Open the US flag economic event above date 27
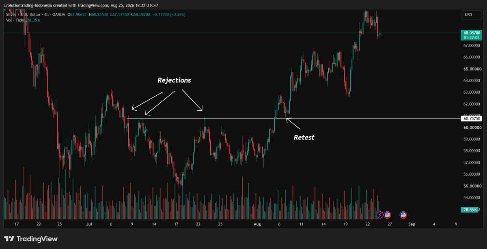This screenshot has width=487, height=249. 387,215
